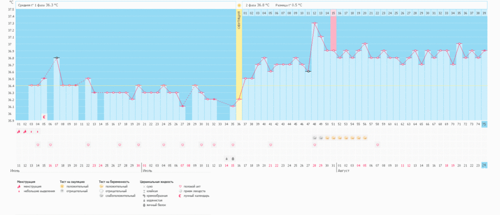The height and width of the screenshot is (215, 500).
Task: Click the pink phase-two day 15 column header
Action: (333, 13)
